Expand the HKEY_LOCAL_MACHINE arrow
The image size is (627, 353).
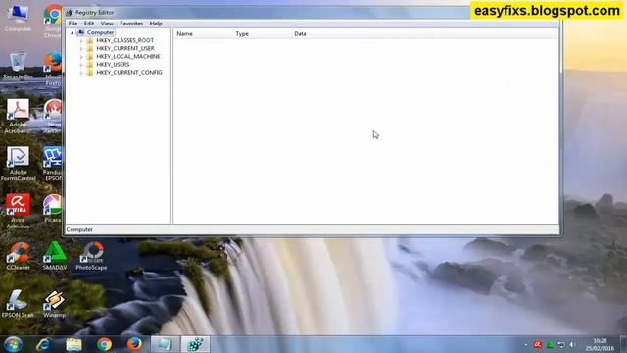point(82,57)
